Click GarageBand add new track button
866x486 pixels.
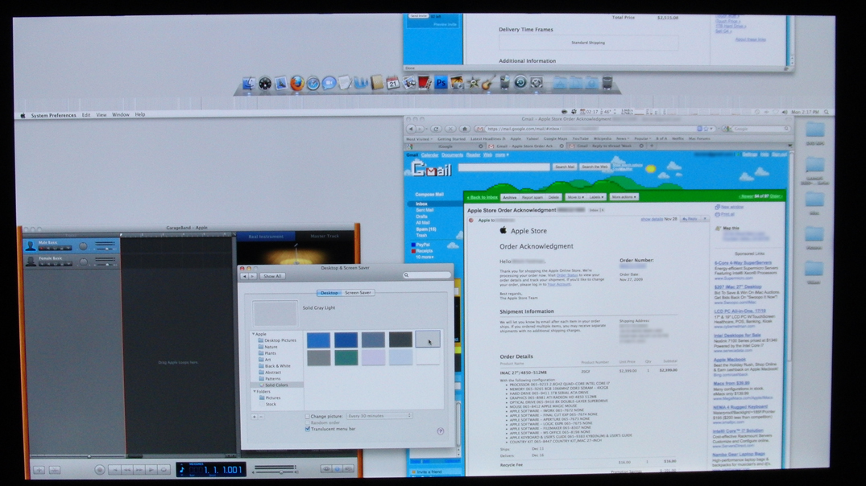[39, 470]
